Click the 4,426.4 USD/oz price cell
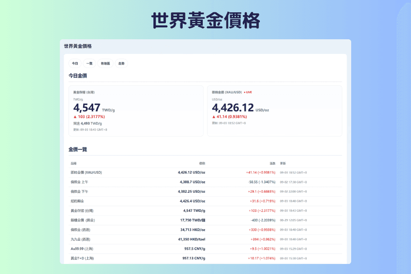This screenshot has height=274, width=411. point(192,201)
